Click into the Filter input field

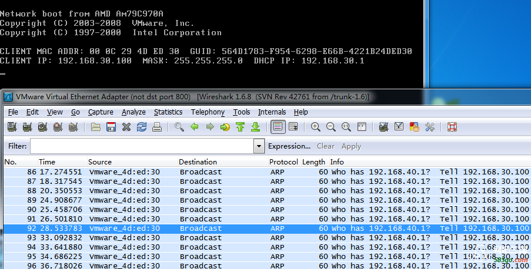click(142, 146)
